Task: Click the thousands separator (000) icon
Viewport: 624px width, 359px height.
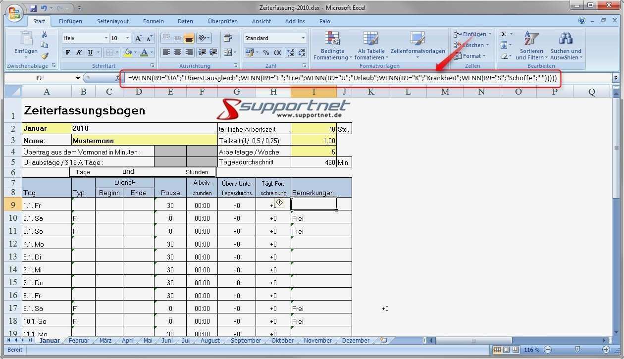Action: [x=277, y=53]
